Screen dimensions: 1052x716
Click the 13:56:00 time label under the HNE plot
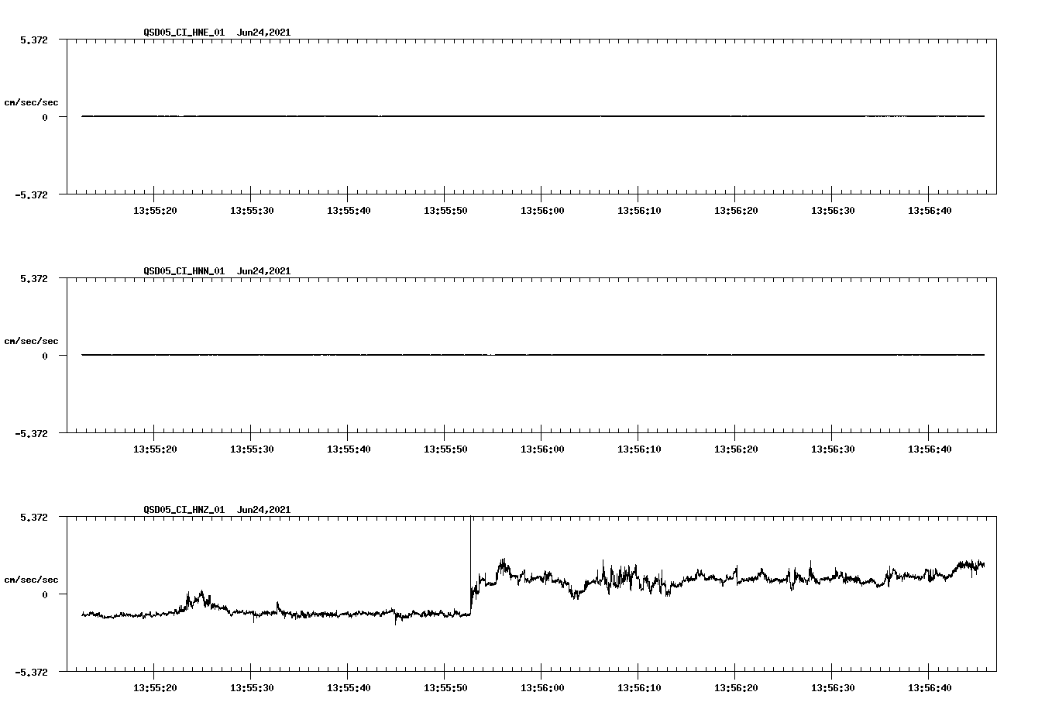coord(542,210)
